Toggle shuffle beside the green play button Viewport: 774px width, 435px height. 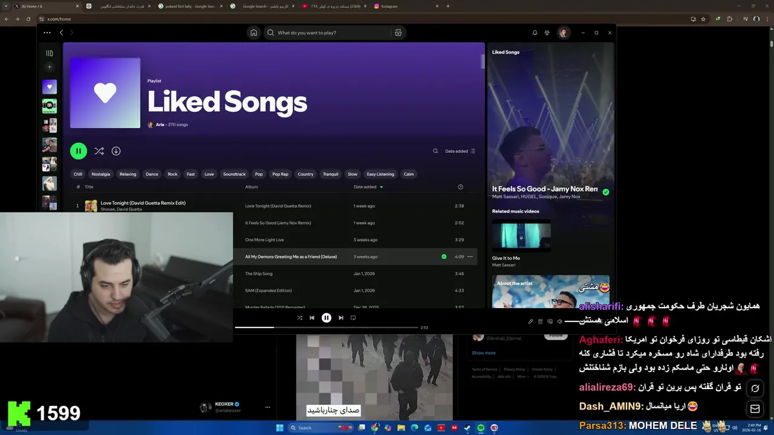click(99, 151)
